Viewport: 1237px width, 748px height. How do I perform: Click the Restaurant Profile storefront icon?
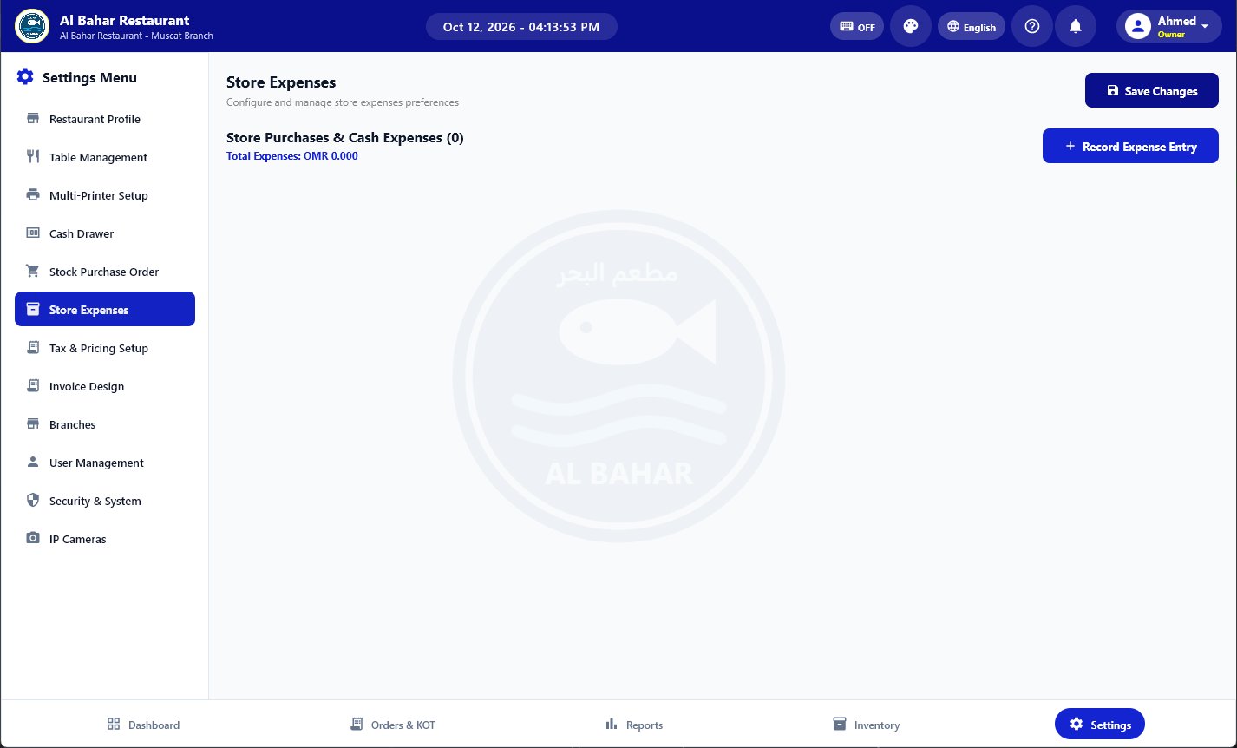pos(33,119)
